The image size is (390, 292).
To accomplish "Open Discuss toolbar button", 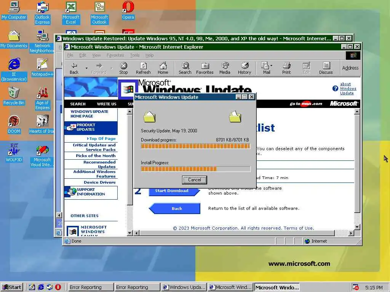I will pyautogui.click(x=326, y=68).
